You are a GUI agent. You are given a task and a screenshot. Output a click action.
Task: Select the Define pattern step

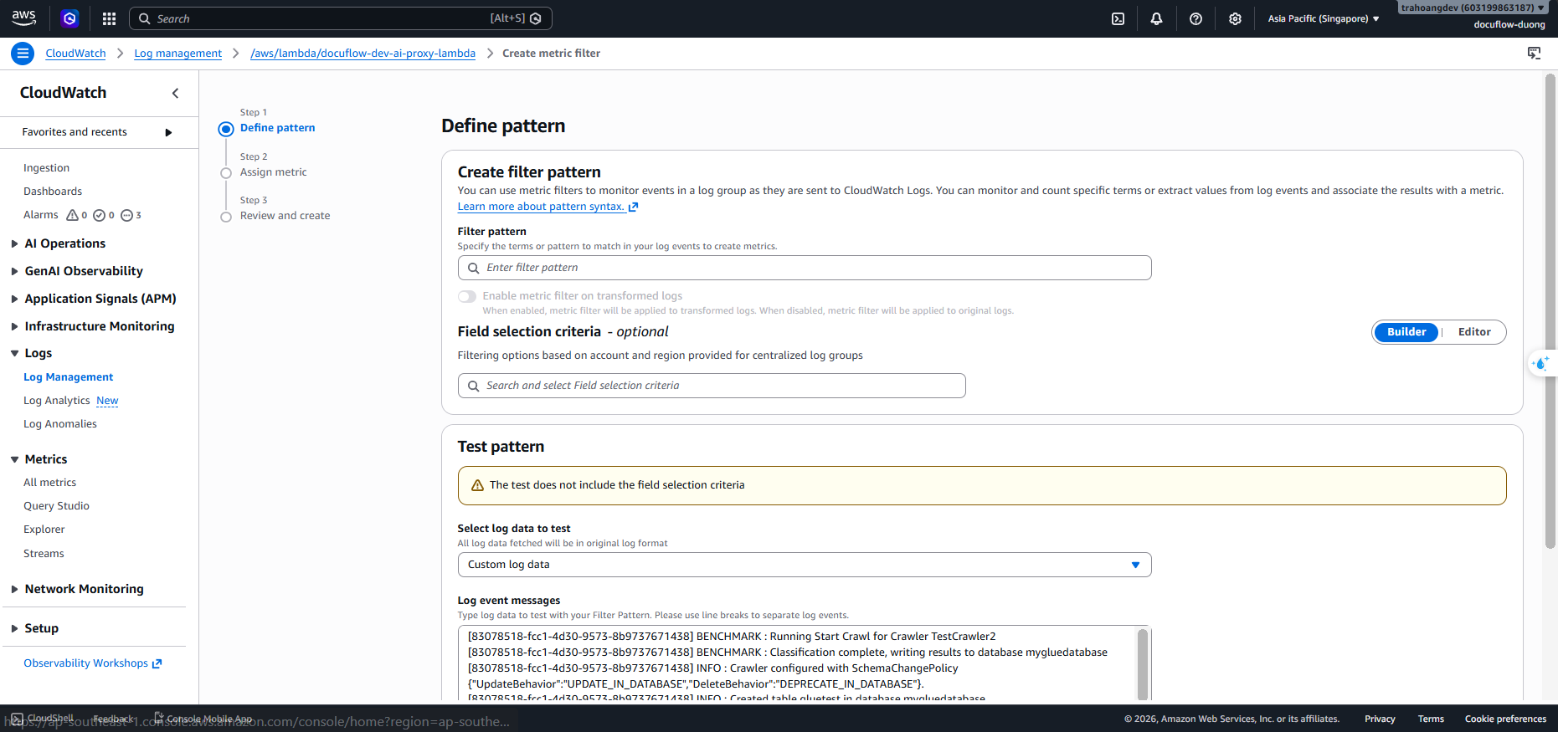click(x=277, y=128)
